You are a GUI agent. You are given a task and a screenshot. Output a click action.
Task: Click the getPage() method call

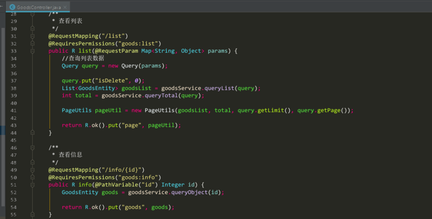click(x=332, y=110)
